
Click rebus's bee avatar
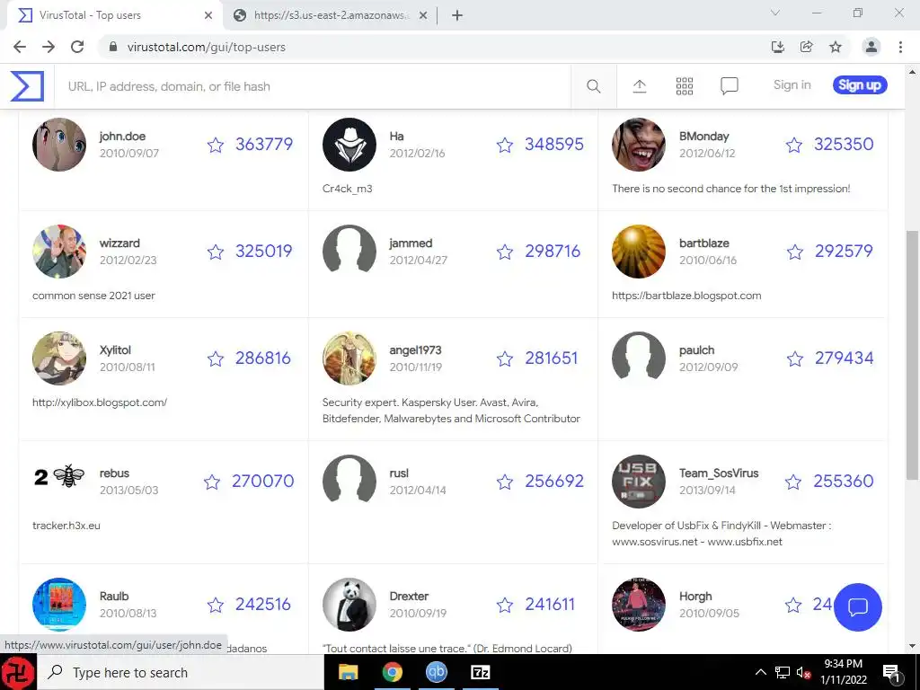click(59, 476)
